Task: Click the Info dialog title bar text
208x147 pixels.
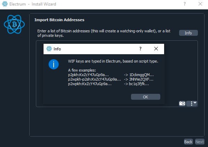Action: 57,49
